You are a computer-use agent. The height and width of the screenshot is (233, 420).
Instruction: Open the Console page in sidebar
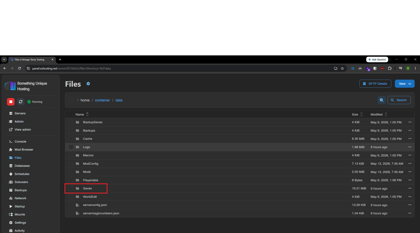pos(20,142)
